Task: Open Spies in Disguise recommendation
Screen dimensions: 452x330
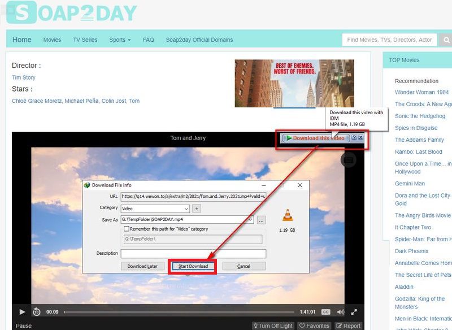Action: click(x=416, y=128)
